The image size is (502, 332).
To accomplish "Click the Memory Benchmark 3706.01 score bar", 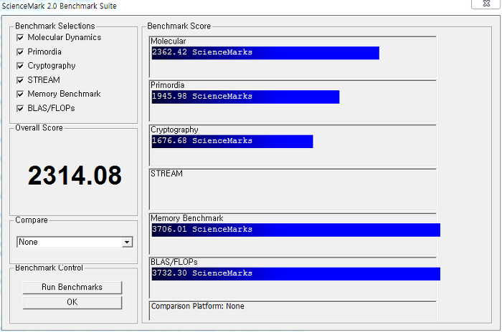I will [295, 230].
